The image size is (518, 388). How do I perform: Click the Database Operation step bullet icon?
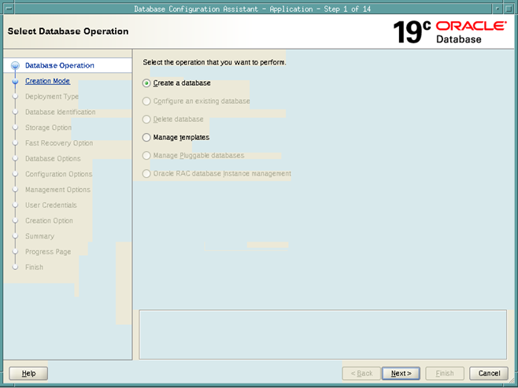pos(15,65)
